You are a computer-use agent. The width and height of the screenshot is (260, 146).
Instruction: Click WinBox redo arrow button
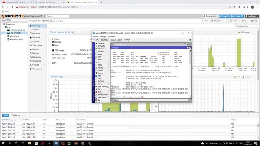point(97,40)
